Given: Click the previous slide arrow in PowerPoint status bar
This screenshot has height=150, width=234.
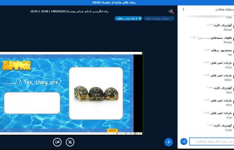Looking at the screenshot, I should point(114,133).
